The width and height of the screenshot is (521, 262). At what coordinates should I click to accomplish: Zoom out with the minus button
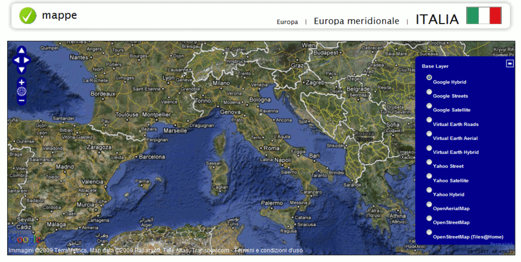click(21, 100)
